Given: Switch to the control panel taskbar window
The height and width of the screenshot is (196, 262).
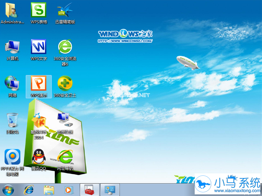Looking at the screenshot, I should tap(110, 190).
